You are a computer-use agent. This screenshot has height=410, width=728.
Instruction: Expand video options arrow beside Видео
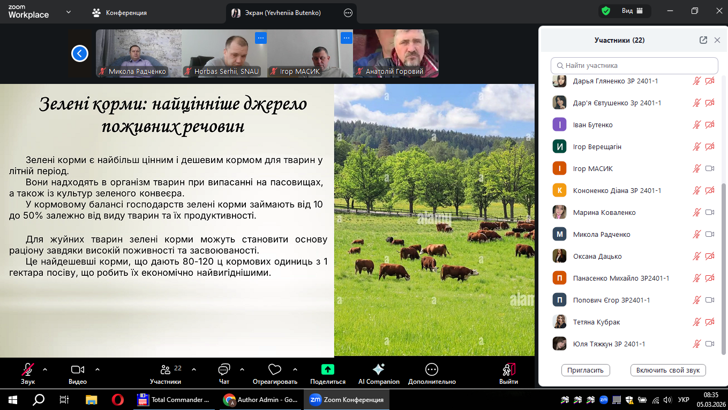coord(97,369)
